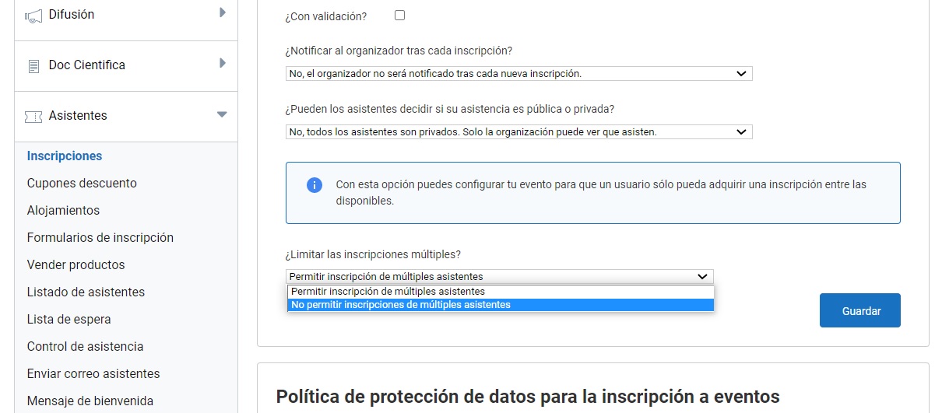Click the ticket icon beside Asistentes

(33, 116)
